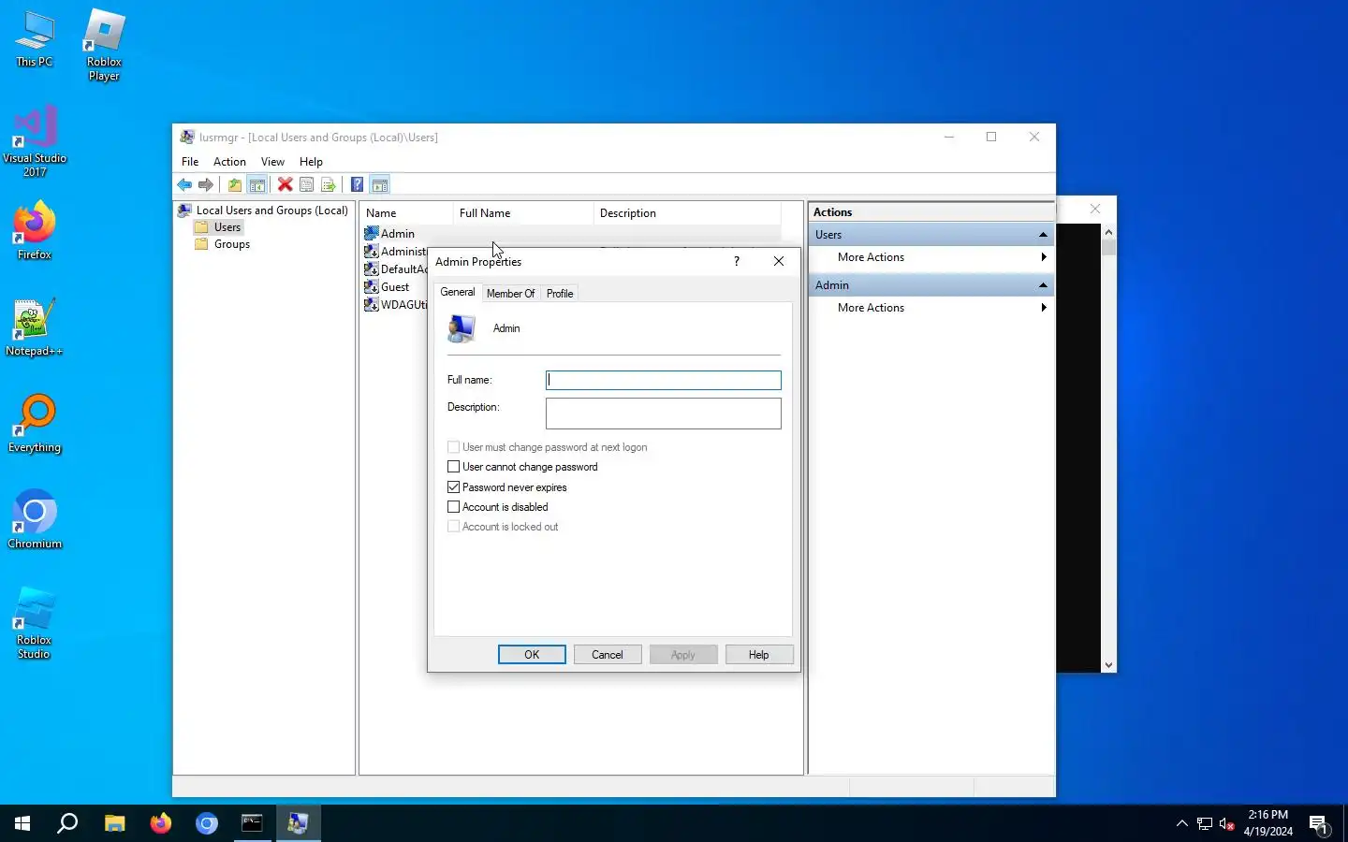
Task: Click the background window scrollbar down arrow
Action: [1108, 665]
